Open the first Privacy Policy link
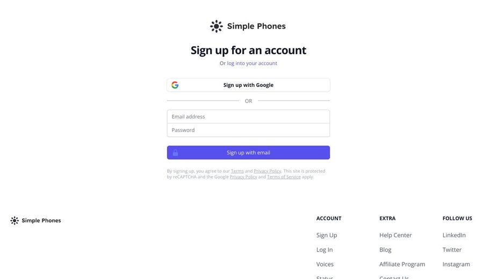 coord(267,171)
